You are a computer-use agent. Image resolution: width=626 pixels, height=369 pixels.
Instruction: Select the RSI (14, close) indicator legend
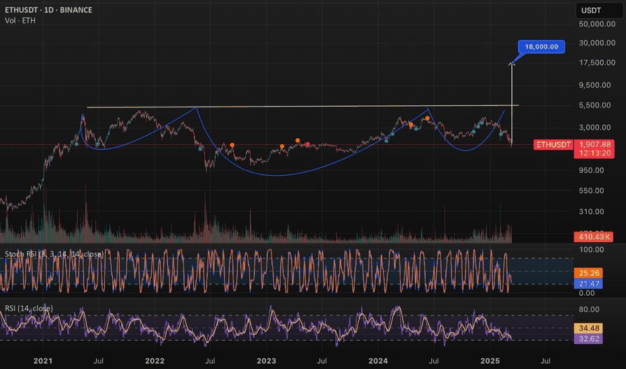[x=29, y=309]
